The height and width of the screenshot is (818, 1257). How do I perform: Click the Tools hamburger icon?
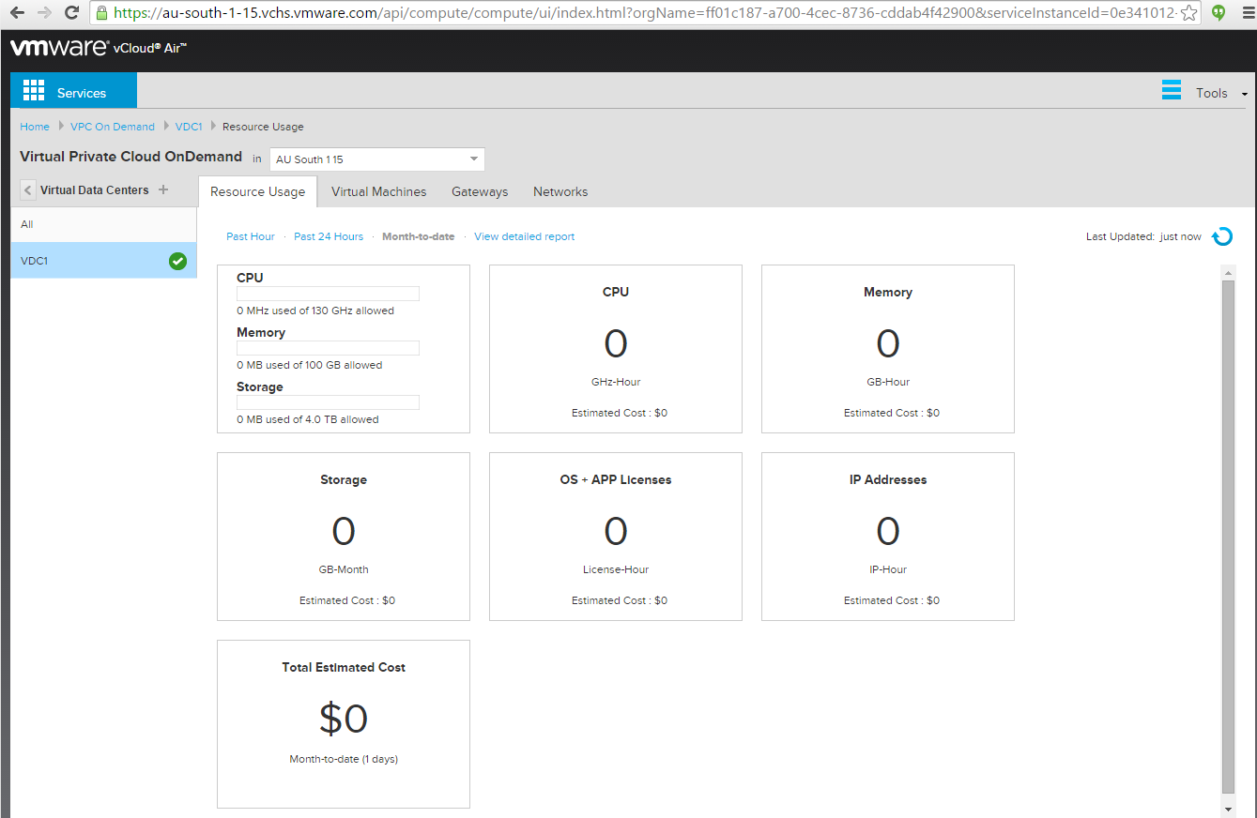point(1172,90)
